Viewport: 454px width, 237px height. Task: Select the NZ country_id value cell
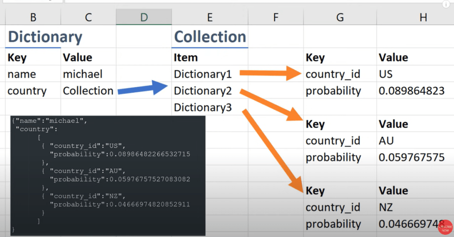[x=386, y=208]
